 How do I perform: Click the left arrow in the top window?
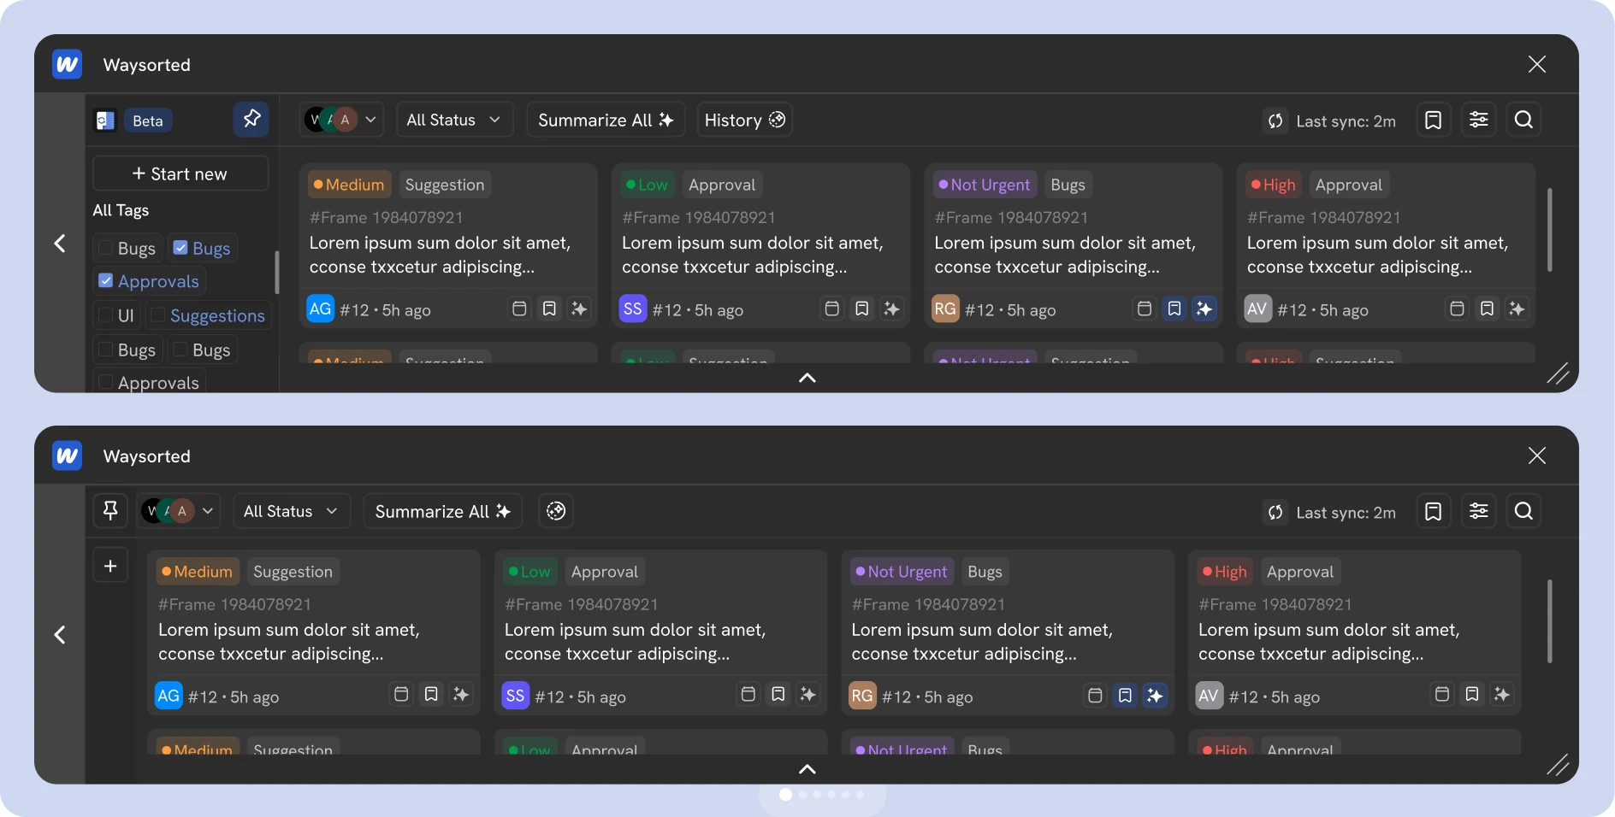click(60, 244)
